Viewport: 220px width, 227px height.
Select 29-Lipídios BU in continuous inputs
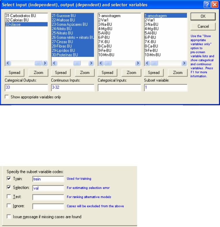click(x=73, y=50)
